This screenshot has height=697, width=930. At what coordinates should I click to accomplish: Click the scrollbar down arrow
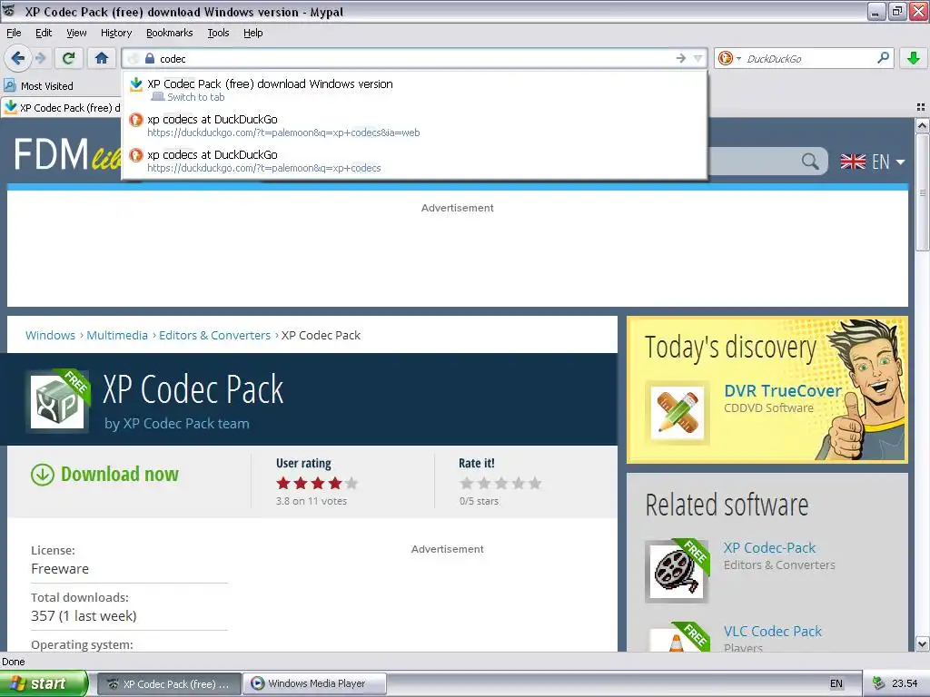pyautogui.click(x=922, y=643)
